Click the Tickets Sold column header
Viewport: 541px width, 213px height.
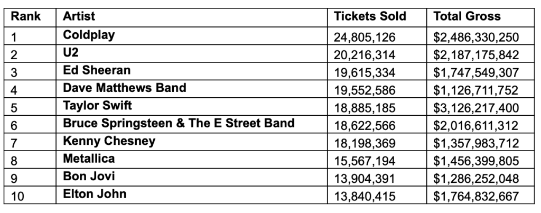point(370,16)
